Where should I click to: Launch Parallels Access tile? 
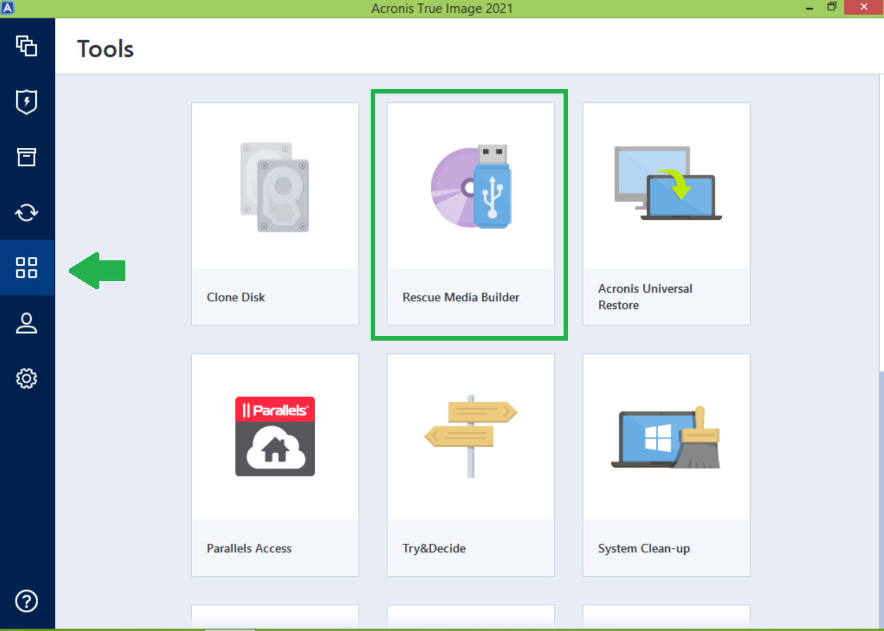tap(275, 465)
